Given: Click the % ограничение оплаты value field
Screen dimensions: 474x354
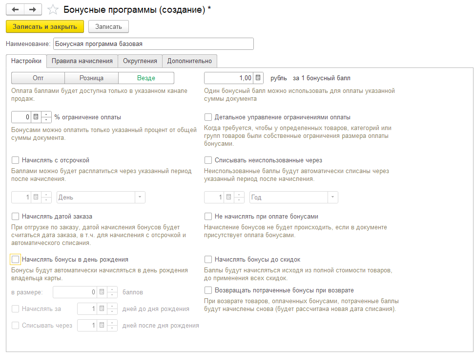Looking at the screenshot, I should pos(21,117).
